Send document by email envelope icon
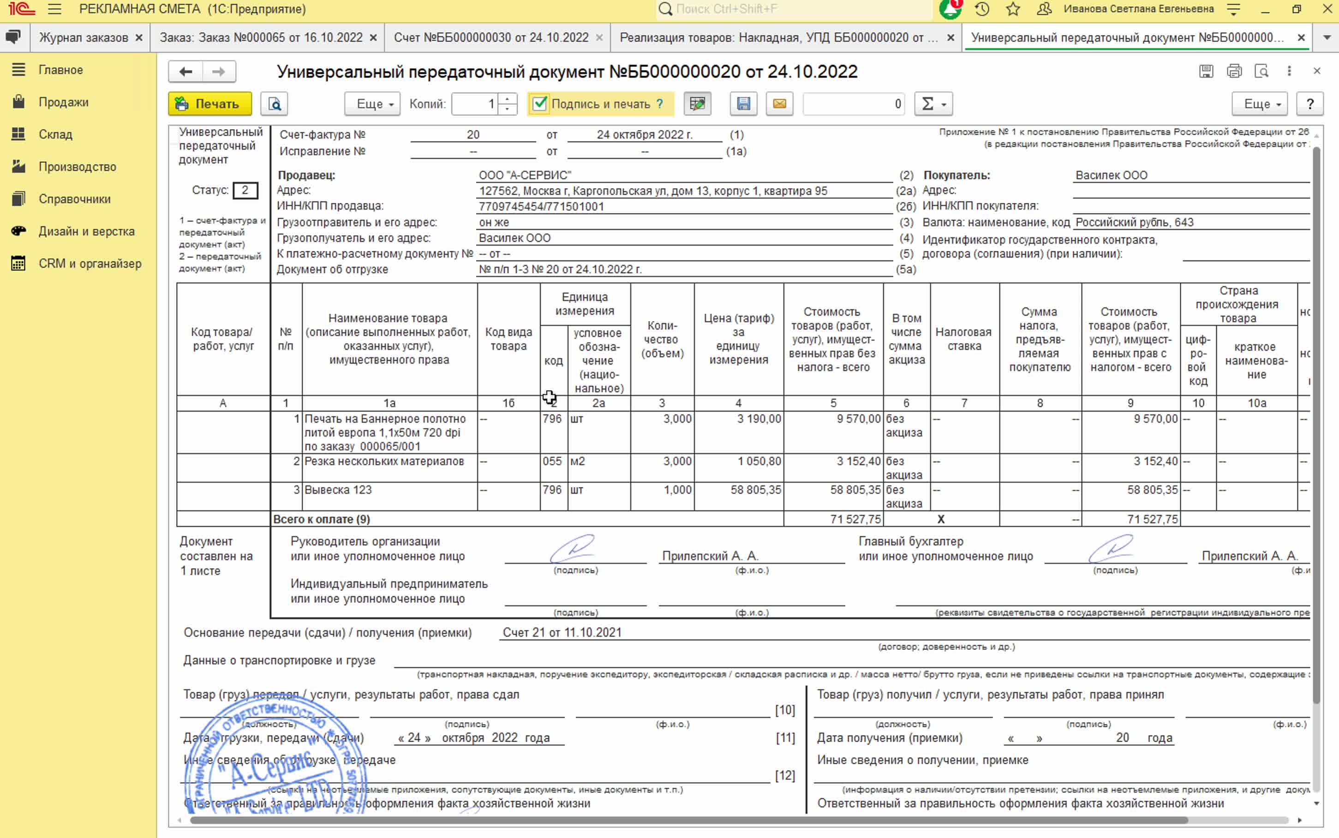This screenshot has height=838, width=1339. pyautogui.click(x=779, y=104)
